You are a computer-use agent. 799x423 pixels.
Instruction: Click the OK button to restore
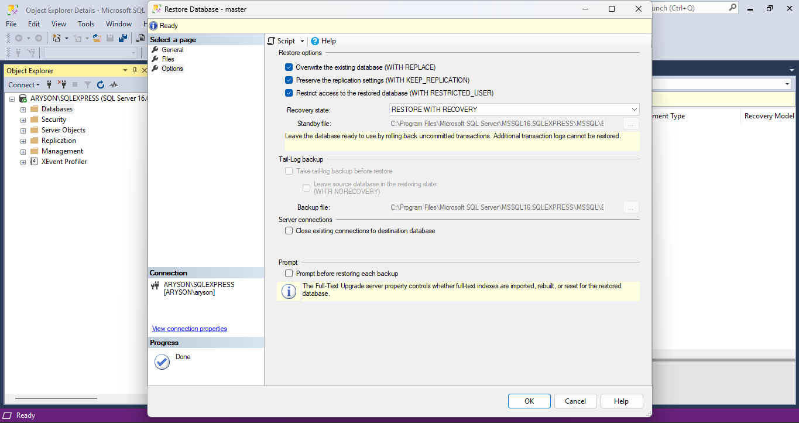tap(529, 401)
